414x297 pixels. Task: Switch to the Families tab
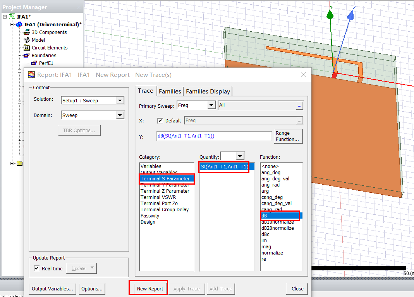click(170, 91)
